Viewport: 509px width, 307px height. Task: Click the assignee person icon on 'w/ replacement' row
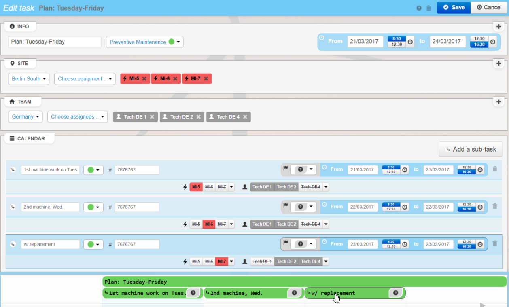coord(244,261)
